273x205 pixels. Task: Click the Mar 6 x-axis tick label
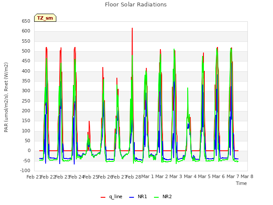[218, 176]
